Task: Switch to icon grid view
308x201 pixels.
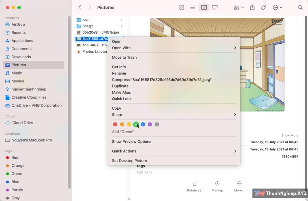Action: (x=181, y=8)
